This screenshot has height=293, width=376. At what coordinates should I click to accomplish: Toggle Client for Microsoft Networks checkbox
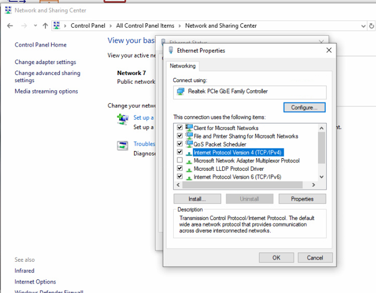click(180, 128)
